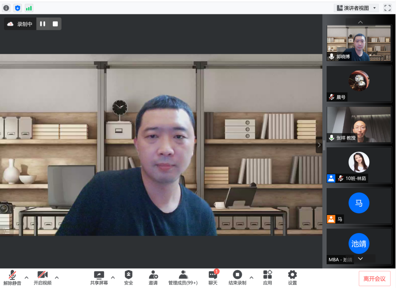Unmute microphone with 解除静音

12,278
